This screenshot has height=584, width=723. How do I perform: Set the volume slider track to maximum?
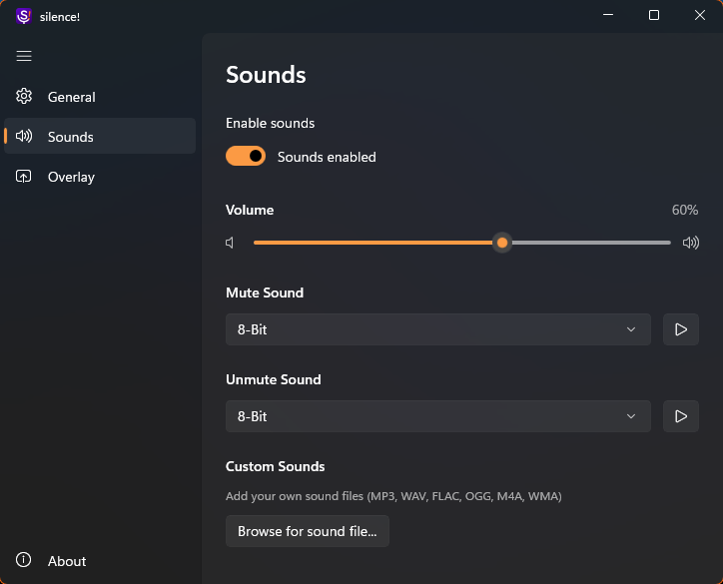[x=669, y=243]
